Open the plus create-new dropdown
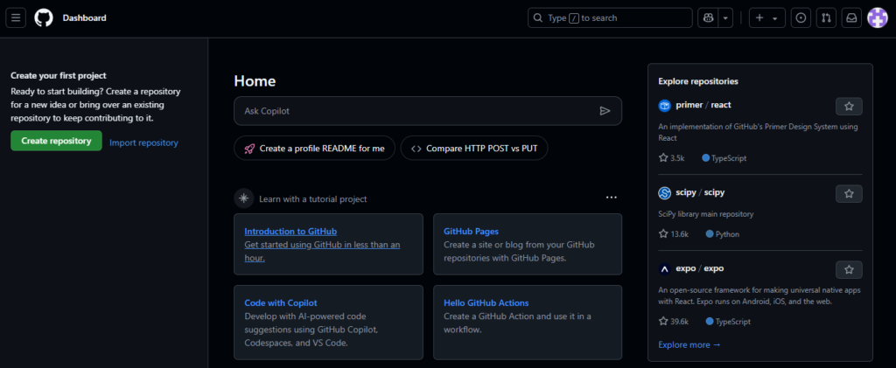Screen dimensions: 896x368 click(766, 17)
